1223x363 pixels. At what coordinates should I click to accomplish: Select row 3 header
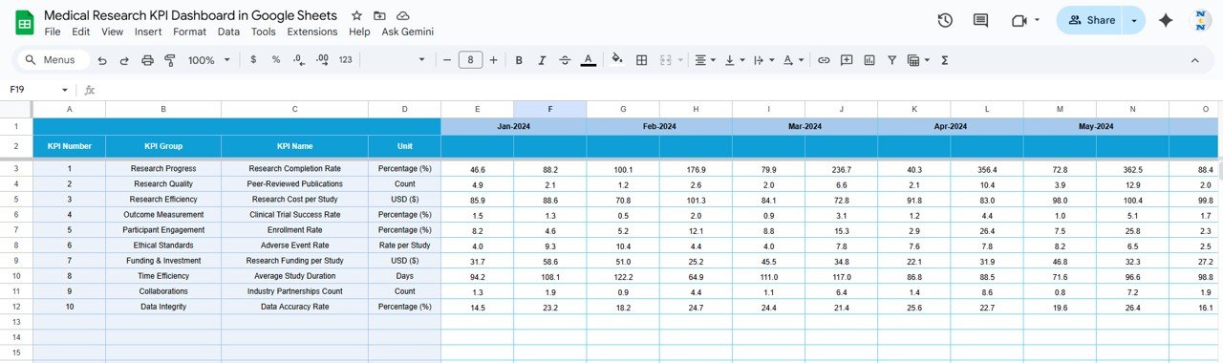(x=16, y=168)
